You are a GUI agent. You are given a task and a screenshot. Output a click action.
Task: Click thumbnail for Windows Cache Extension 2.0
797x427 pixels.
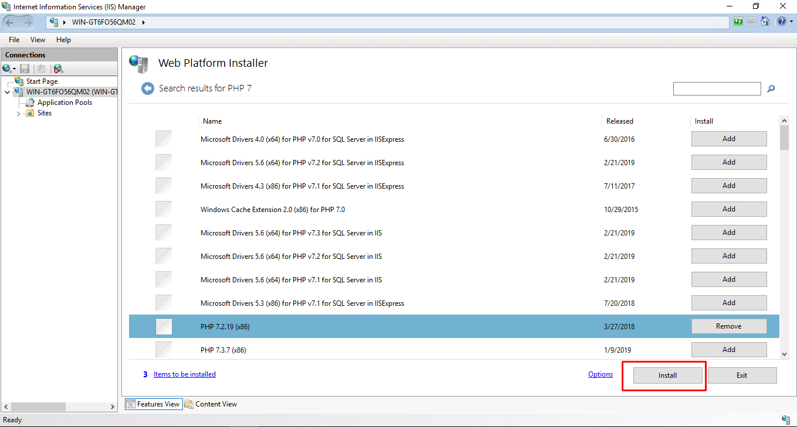click(x=164, y=209)
